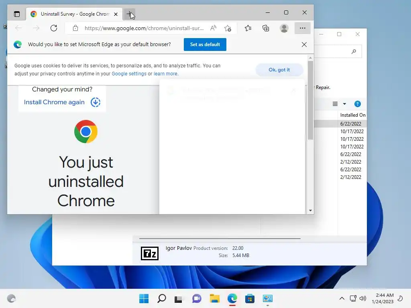This screenshot has width=411, height=308.
Task: Click the Chrome logo on the survey page
Action: coord(86,132)
